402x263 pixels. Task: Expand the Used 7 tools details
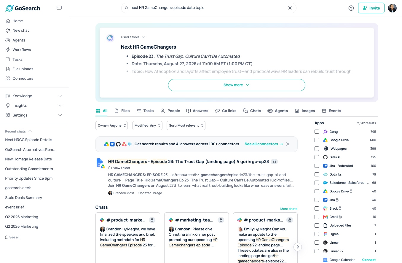click(133, 37)
